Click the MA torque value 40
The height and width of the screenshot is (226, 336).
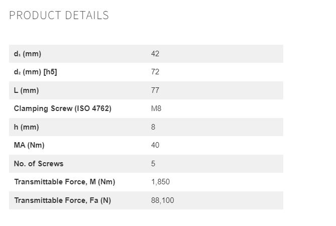[x=155, y=145]
